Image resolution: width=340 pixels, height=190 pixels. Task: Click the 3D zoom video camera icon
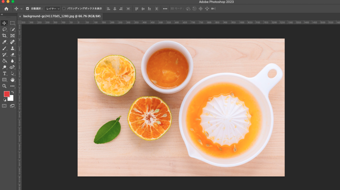213,9
